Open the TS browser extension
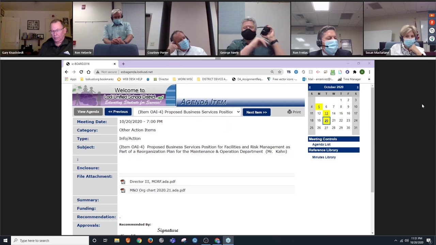The image size is (436, 245). (x=289, y=72)
